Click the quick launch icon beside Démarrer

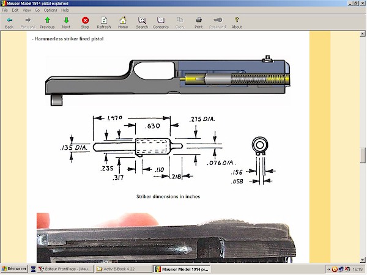pos(33,269)
